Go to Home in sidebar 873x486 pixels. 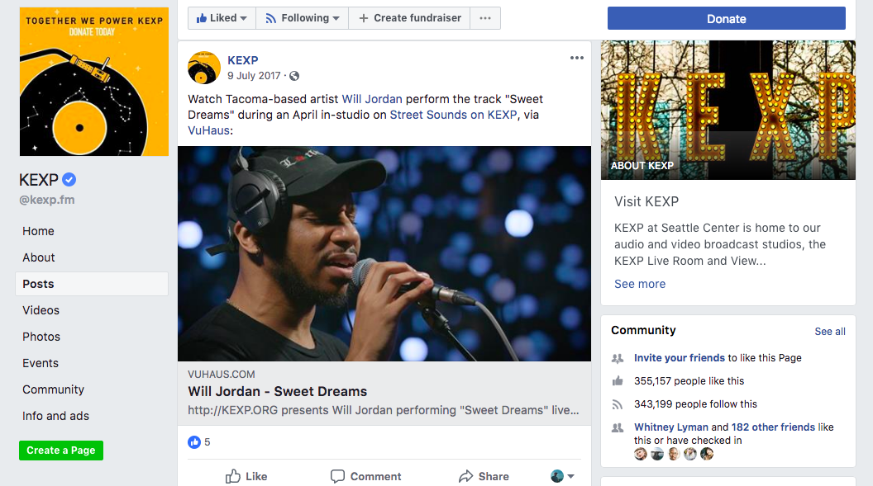point(38,231)
